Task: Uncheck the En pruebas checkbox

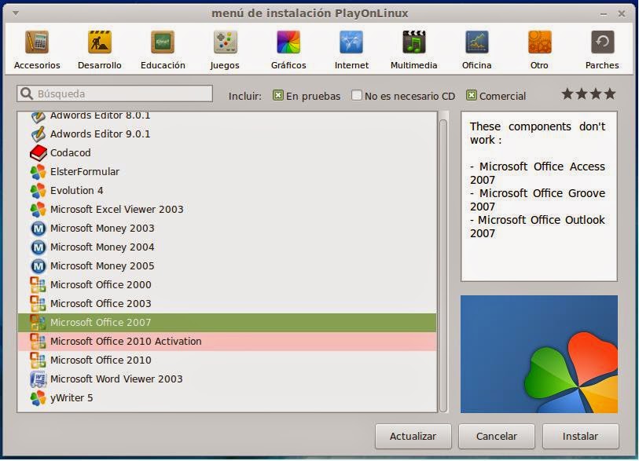Action: click(278, 95)
